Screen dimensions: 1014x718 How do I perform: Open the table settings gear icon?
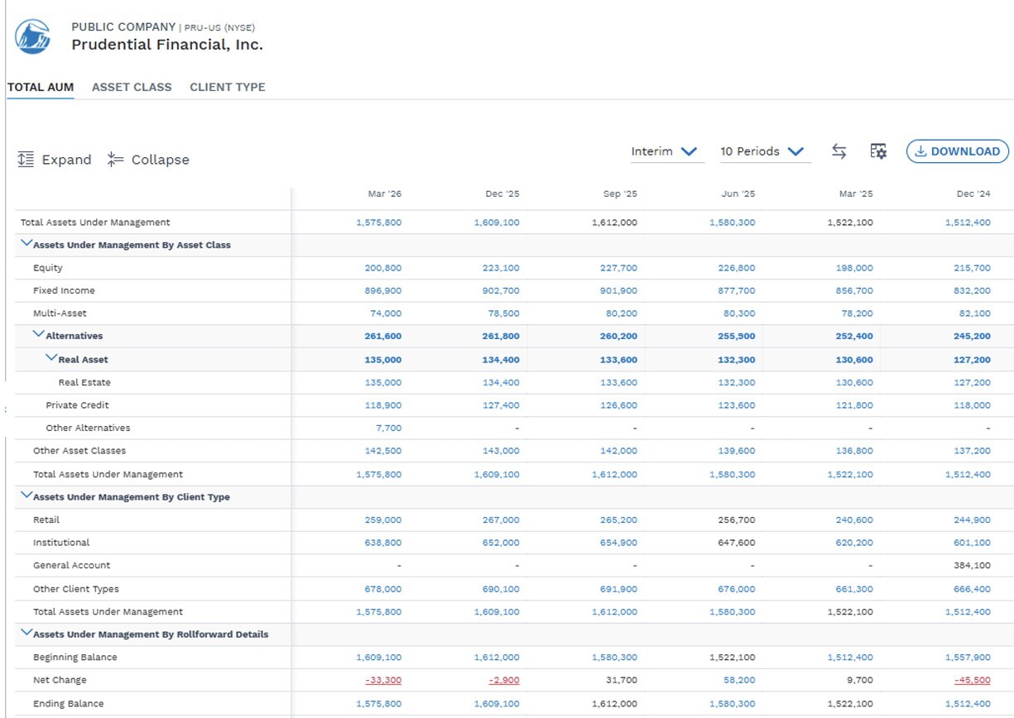point(878,151)
